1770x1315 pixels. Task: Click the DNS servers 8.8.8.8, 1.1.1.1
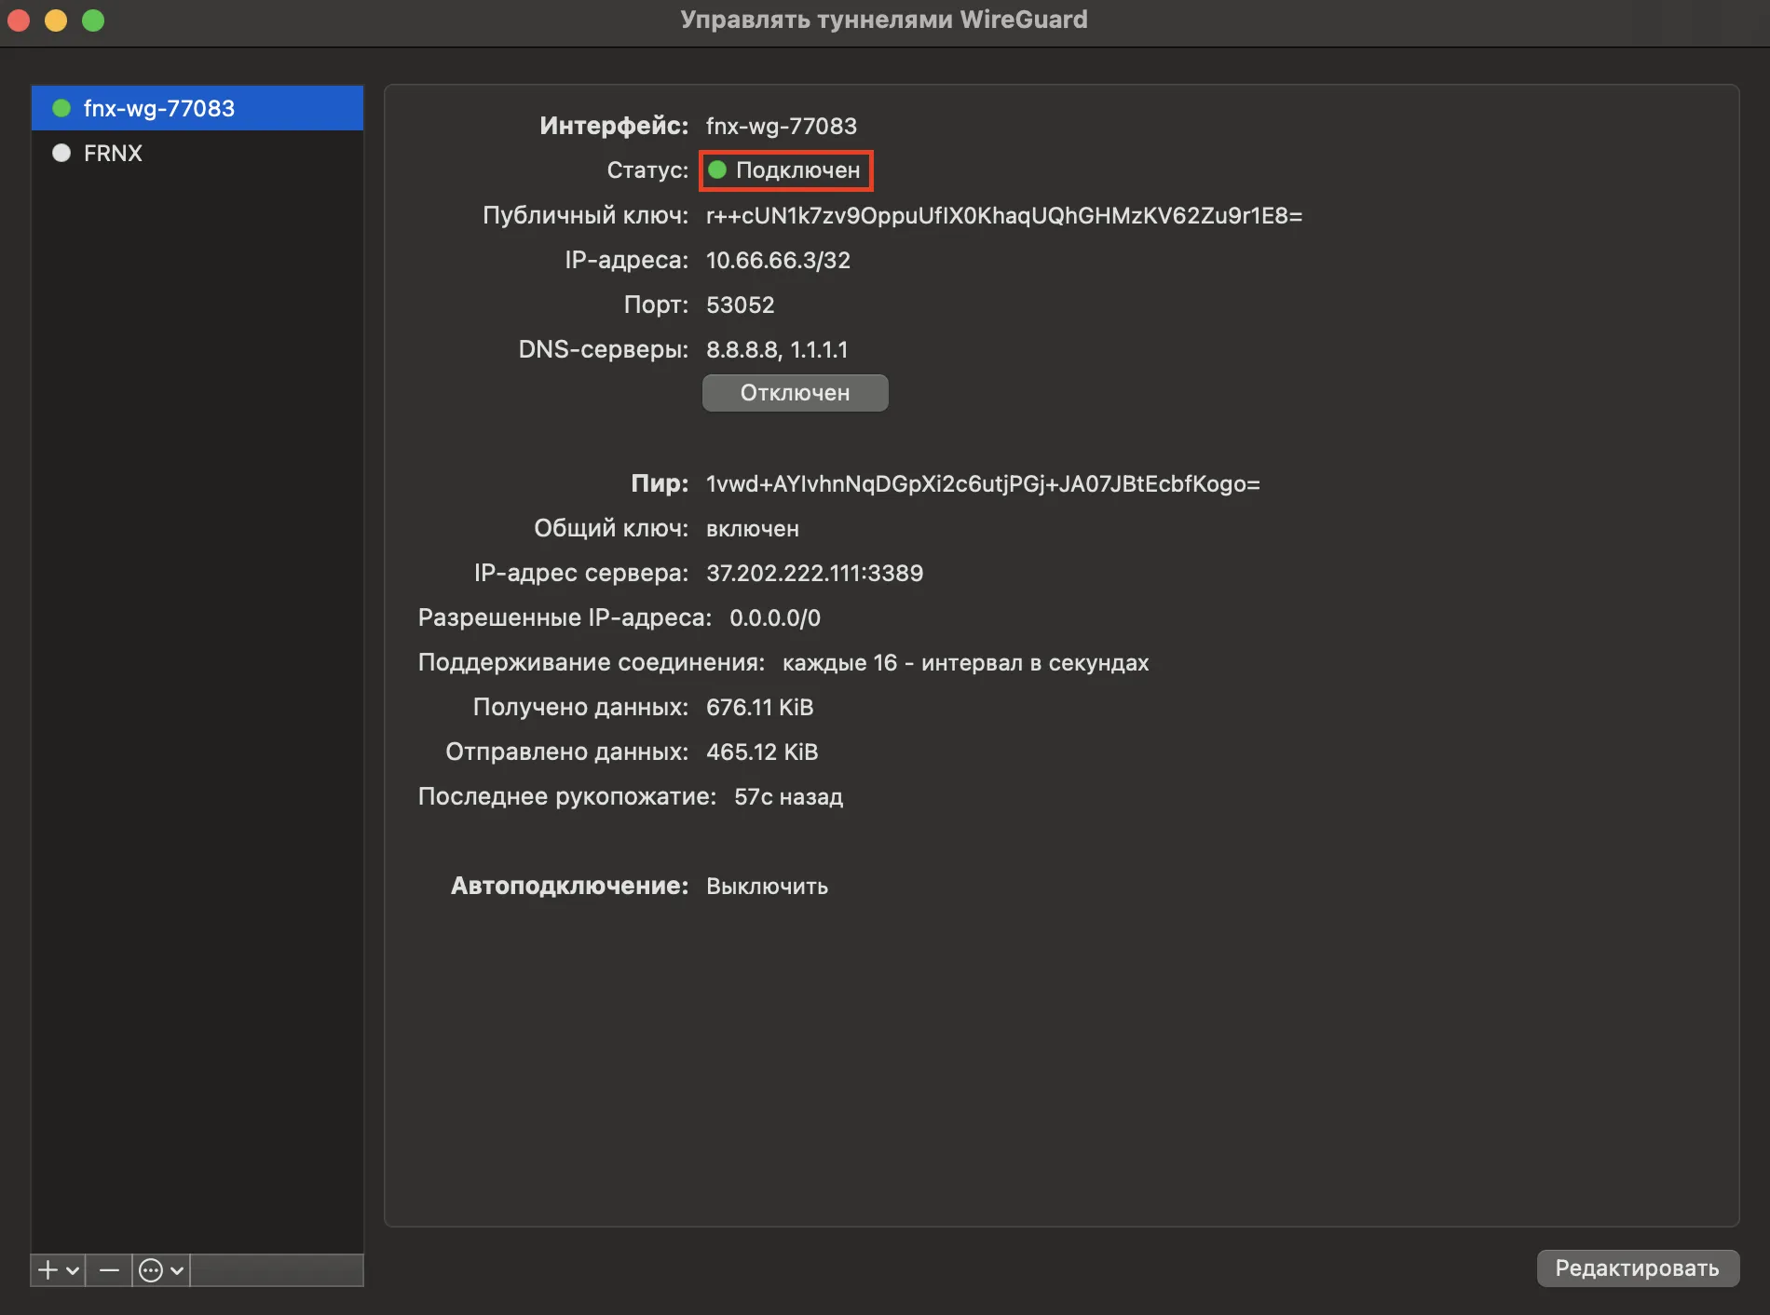777,349
